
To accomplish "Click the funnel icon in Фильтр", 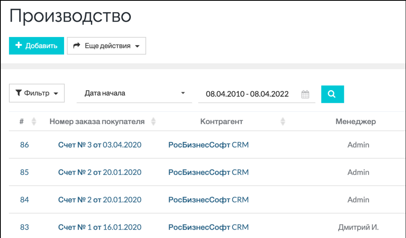I will tap(19, 93).
